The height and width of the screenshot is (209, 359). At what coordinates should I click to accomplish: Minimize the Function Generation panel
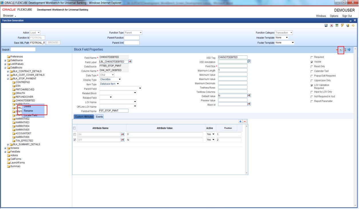[351, 21]
